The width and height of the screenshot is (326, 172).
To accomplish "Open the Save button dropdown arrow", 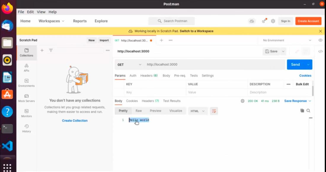I will click(x=283, y=51).
